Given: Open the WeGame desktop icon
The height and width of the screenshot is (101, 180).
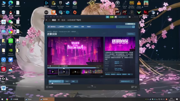Looking at the screenshot, I should [53, 4].
